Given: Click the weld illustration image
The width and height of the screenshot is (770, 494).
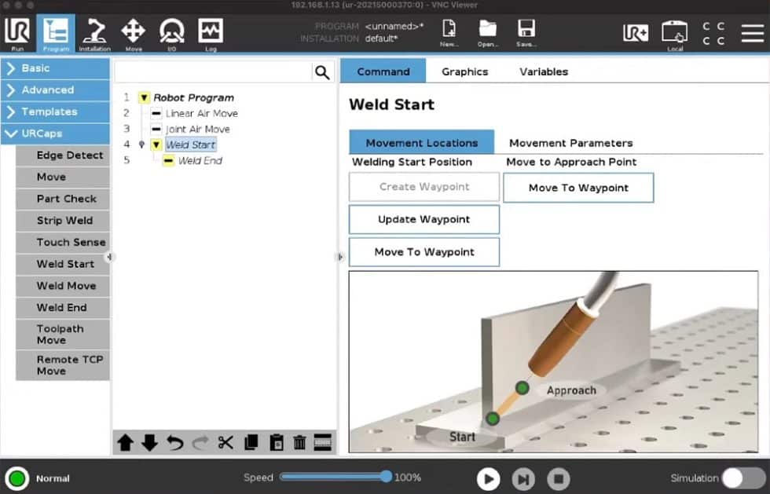Looking at the screenshot, I should click(553, 361).
